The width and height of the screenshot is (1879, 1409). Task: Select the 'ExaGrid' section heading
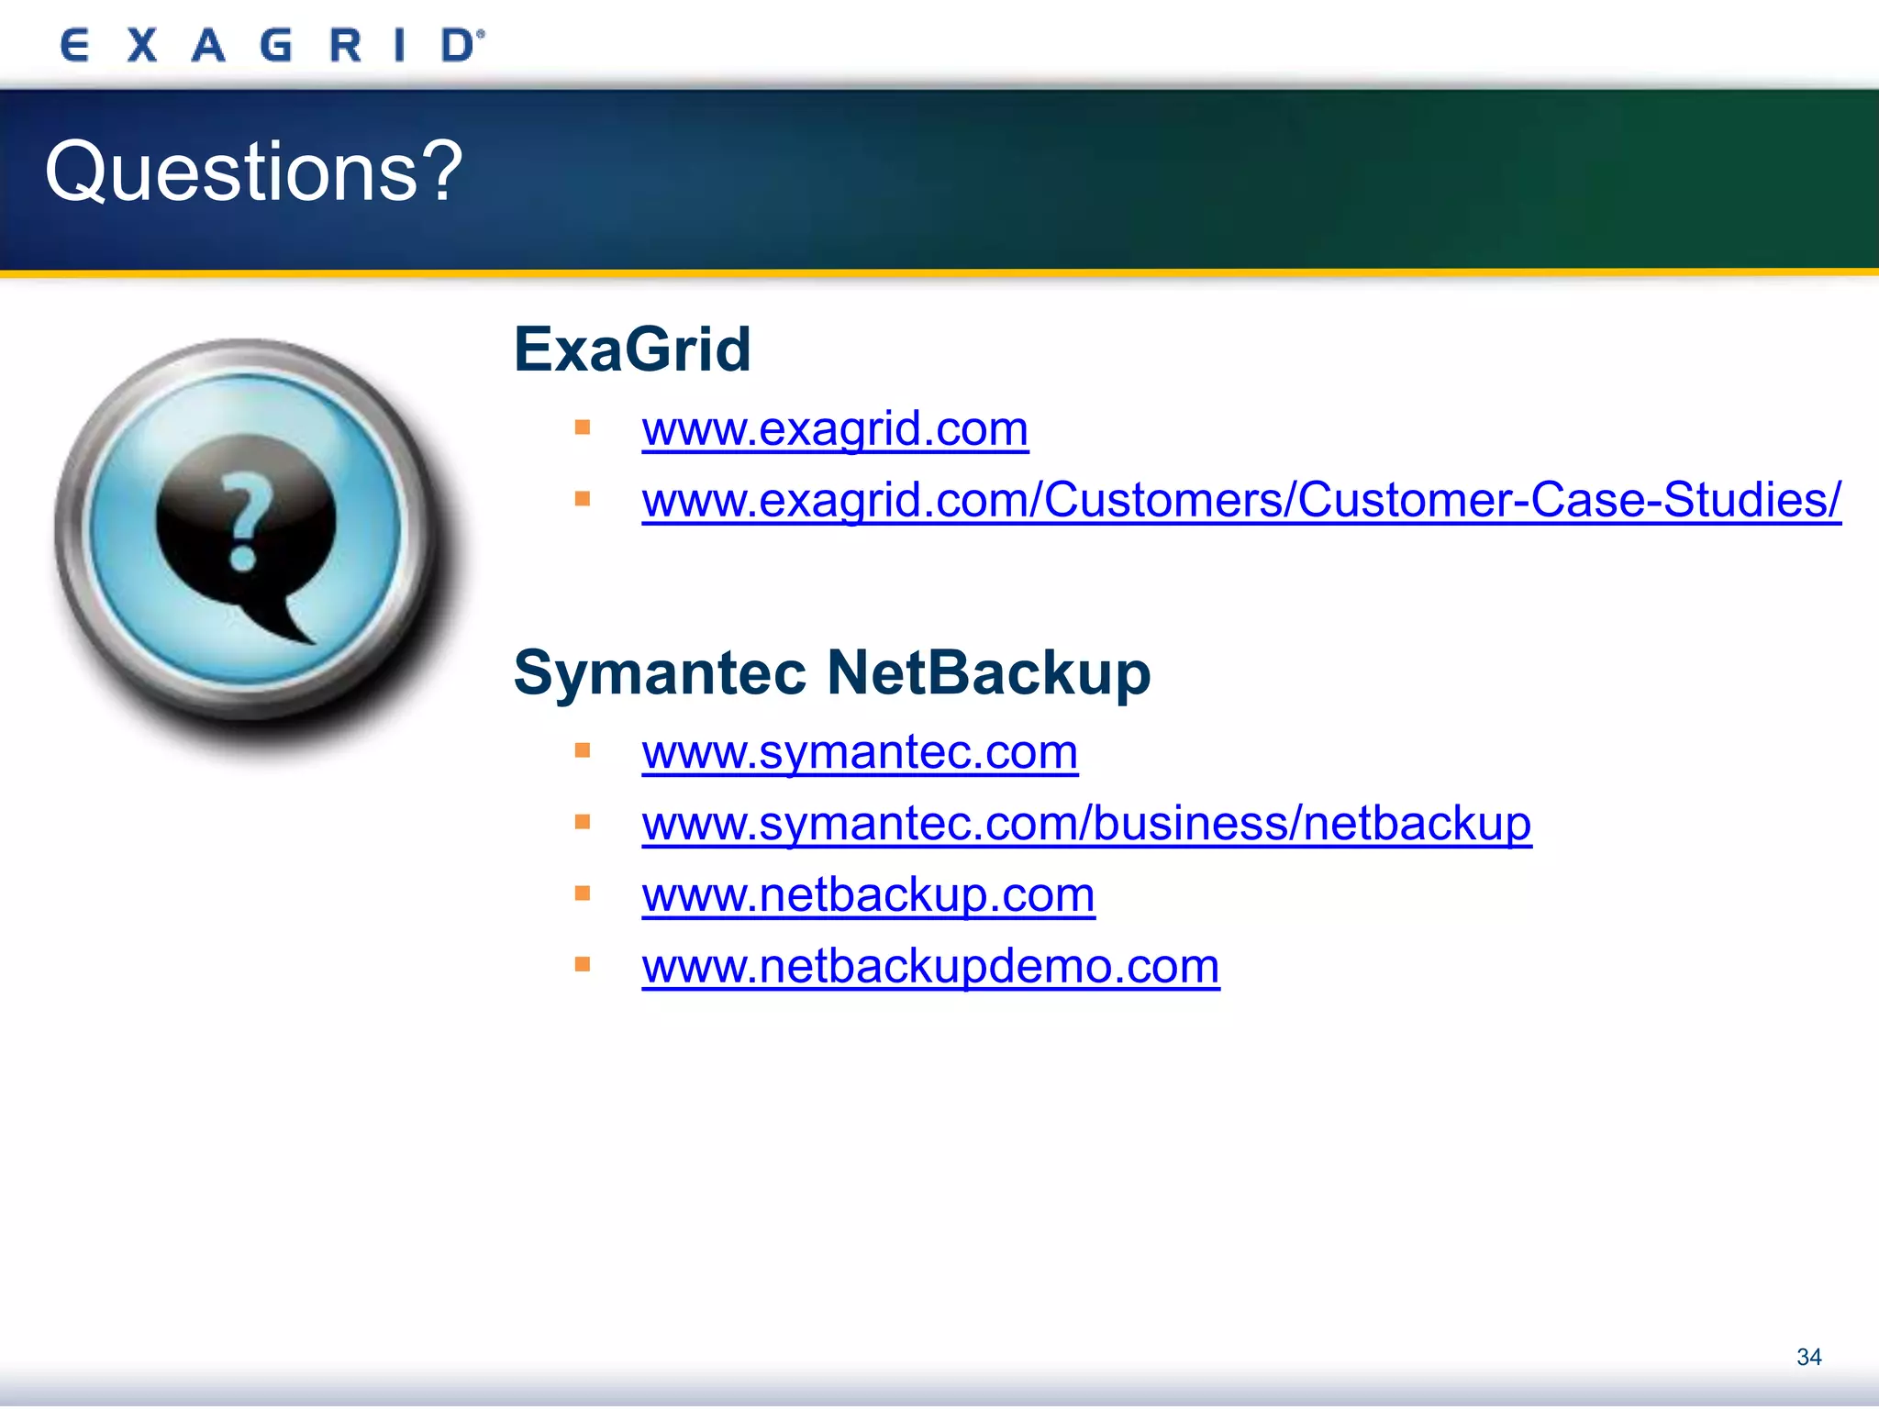coord(632,349)
